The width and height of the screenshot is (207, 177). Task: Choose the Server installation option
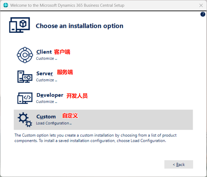[x=45, y=74]
